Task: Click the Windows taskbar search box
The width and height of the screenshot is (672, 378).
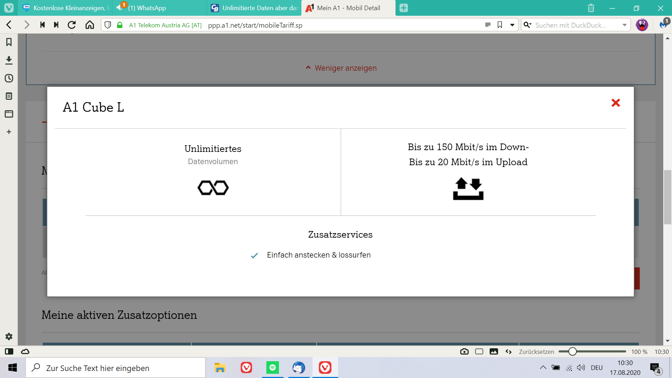Action: pos(115,367)
